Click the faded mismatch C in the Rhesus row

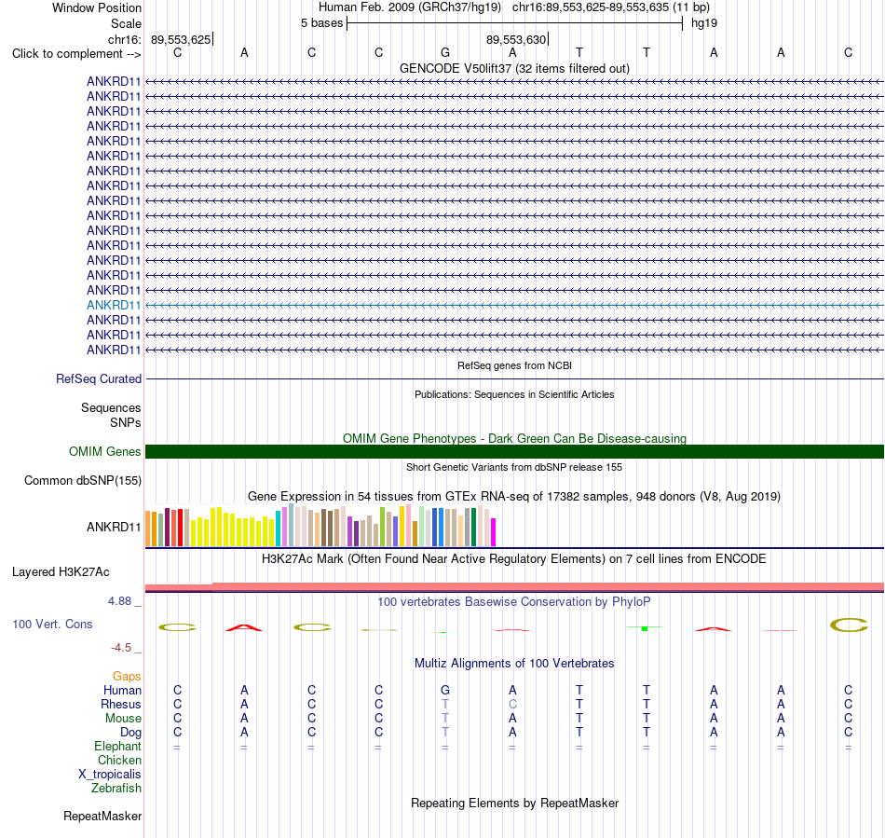click(x=512, y=704)
